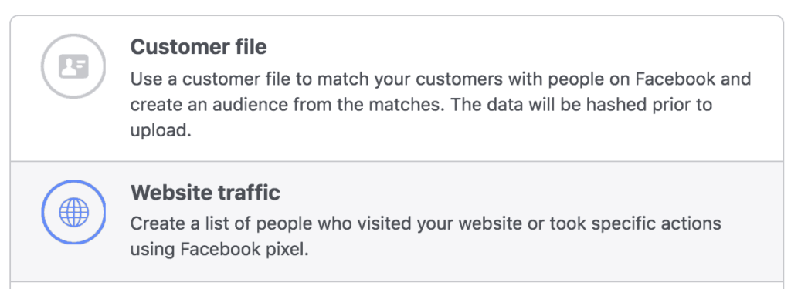Click empty space right of Website traffic title
The image size is (791, 289).
click(x=530, y=192)
